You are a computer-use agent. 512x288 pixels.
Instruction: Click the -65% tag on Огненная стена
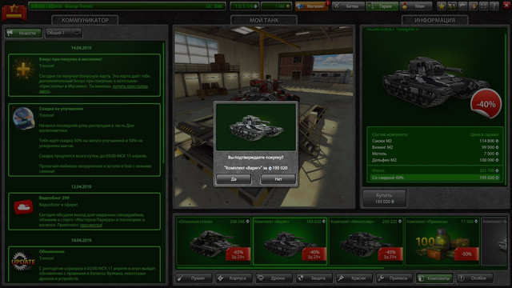(238, 254)
